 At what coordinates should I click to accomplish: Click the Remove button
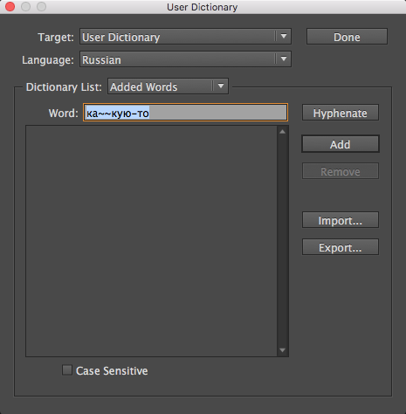[341, 171]
